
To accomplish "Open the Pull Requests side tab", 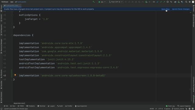I will pyautogui.click(x=1, y=30).
